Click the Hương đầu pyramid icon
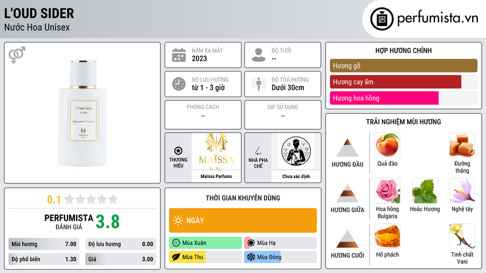Screen dimensions: 486x273 pyautogui.click(x=347, y=148)
